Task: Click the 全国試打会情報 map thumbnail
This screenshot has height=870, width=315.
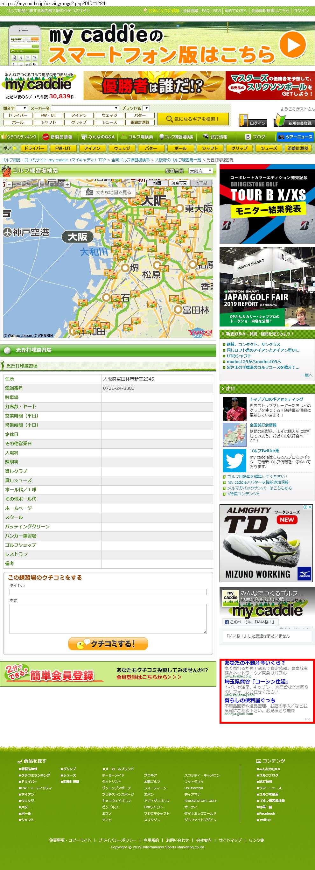Action: (x=234, y=435)
